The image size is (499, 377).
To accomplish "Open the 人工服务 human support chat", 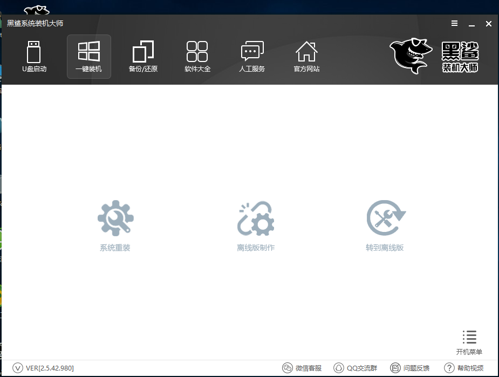I will pyautogui.click(x=252, y=56).
